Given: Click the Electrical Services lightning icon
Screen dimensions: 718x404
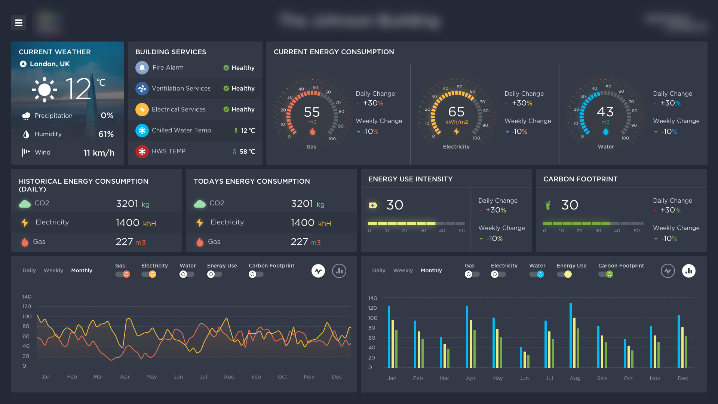Looking at the screenshot, I should click(142, 110).
